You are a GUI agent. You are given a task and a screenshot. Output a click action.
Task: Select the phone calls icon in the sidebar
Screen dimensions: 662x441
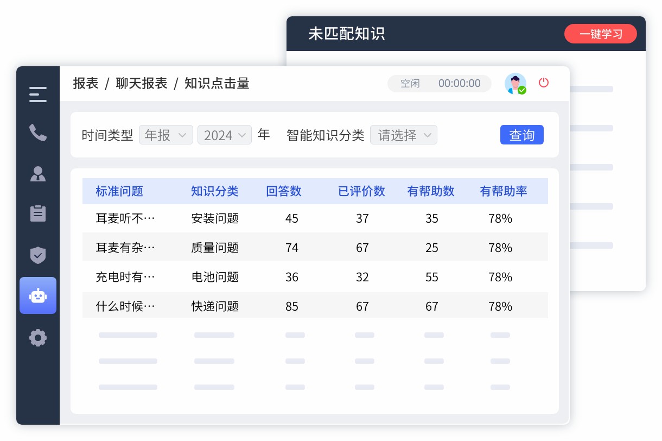click(x=37, y=133)
